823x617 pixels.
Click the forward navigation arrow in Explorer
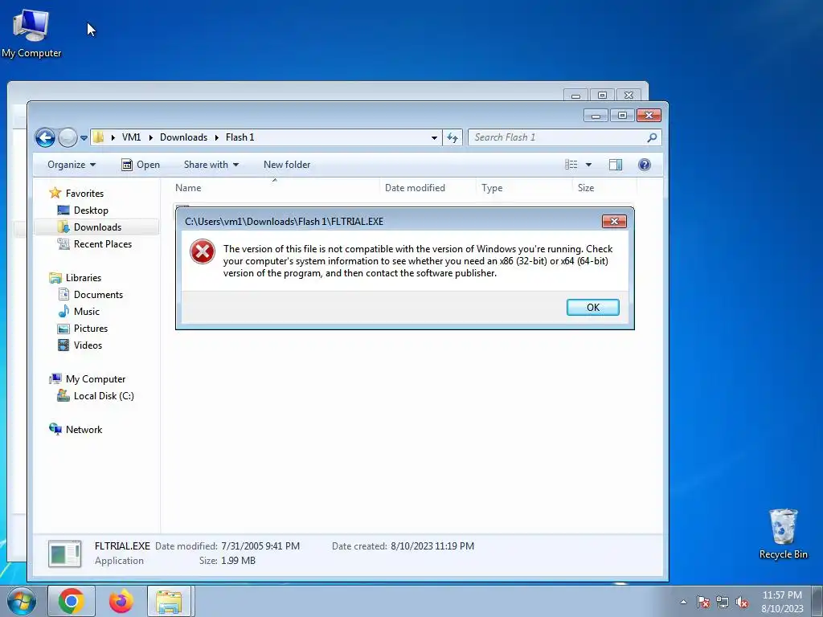pos(68,137)
